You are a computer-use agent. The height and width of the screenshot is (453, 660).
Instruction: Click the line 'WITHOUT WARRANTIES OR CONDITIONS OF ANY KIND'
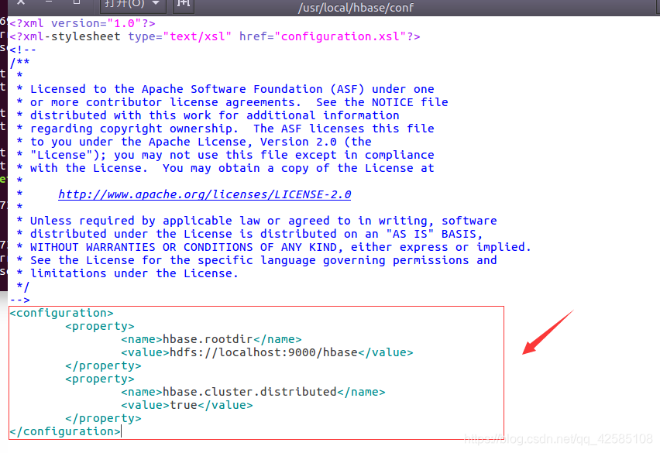(x=273, y=247)
